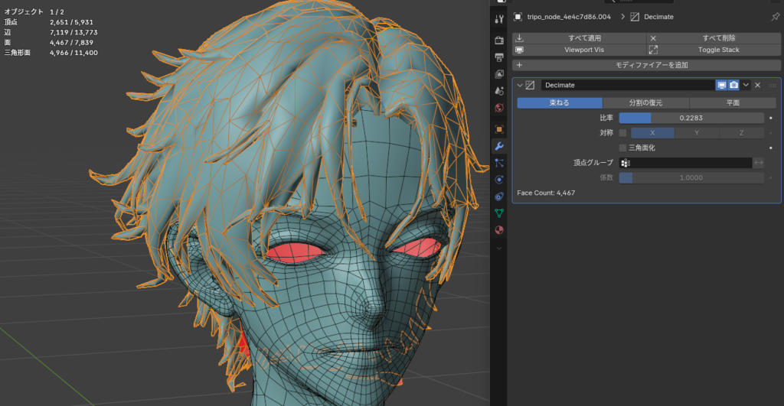Pin the properties editor context
Screen dimensions: 784x406
point(775,17)
